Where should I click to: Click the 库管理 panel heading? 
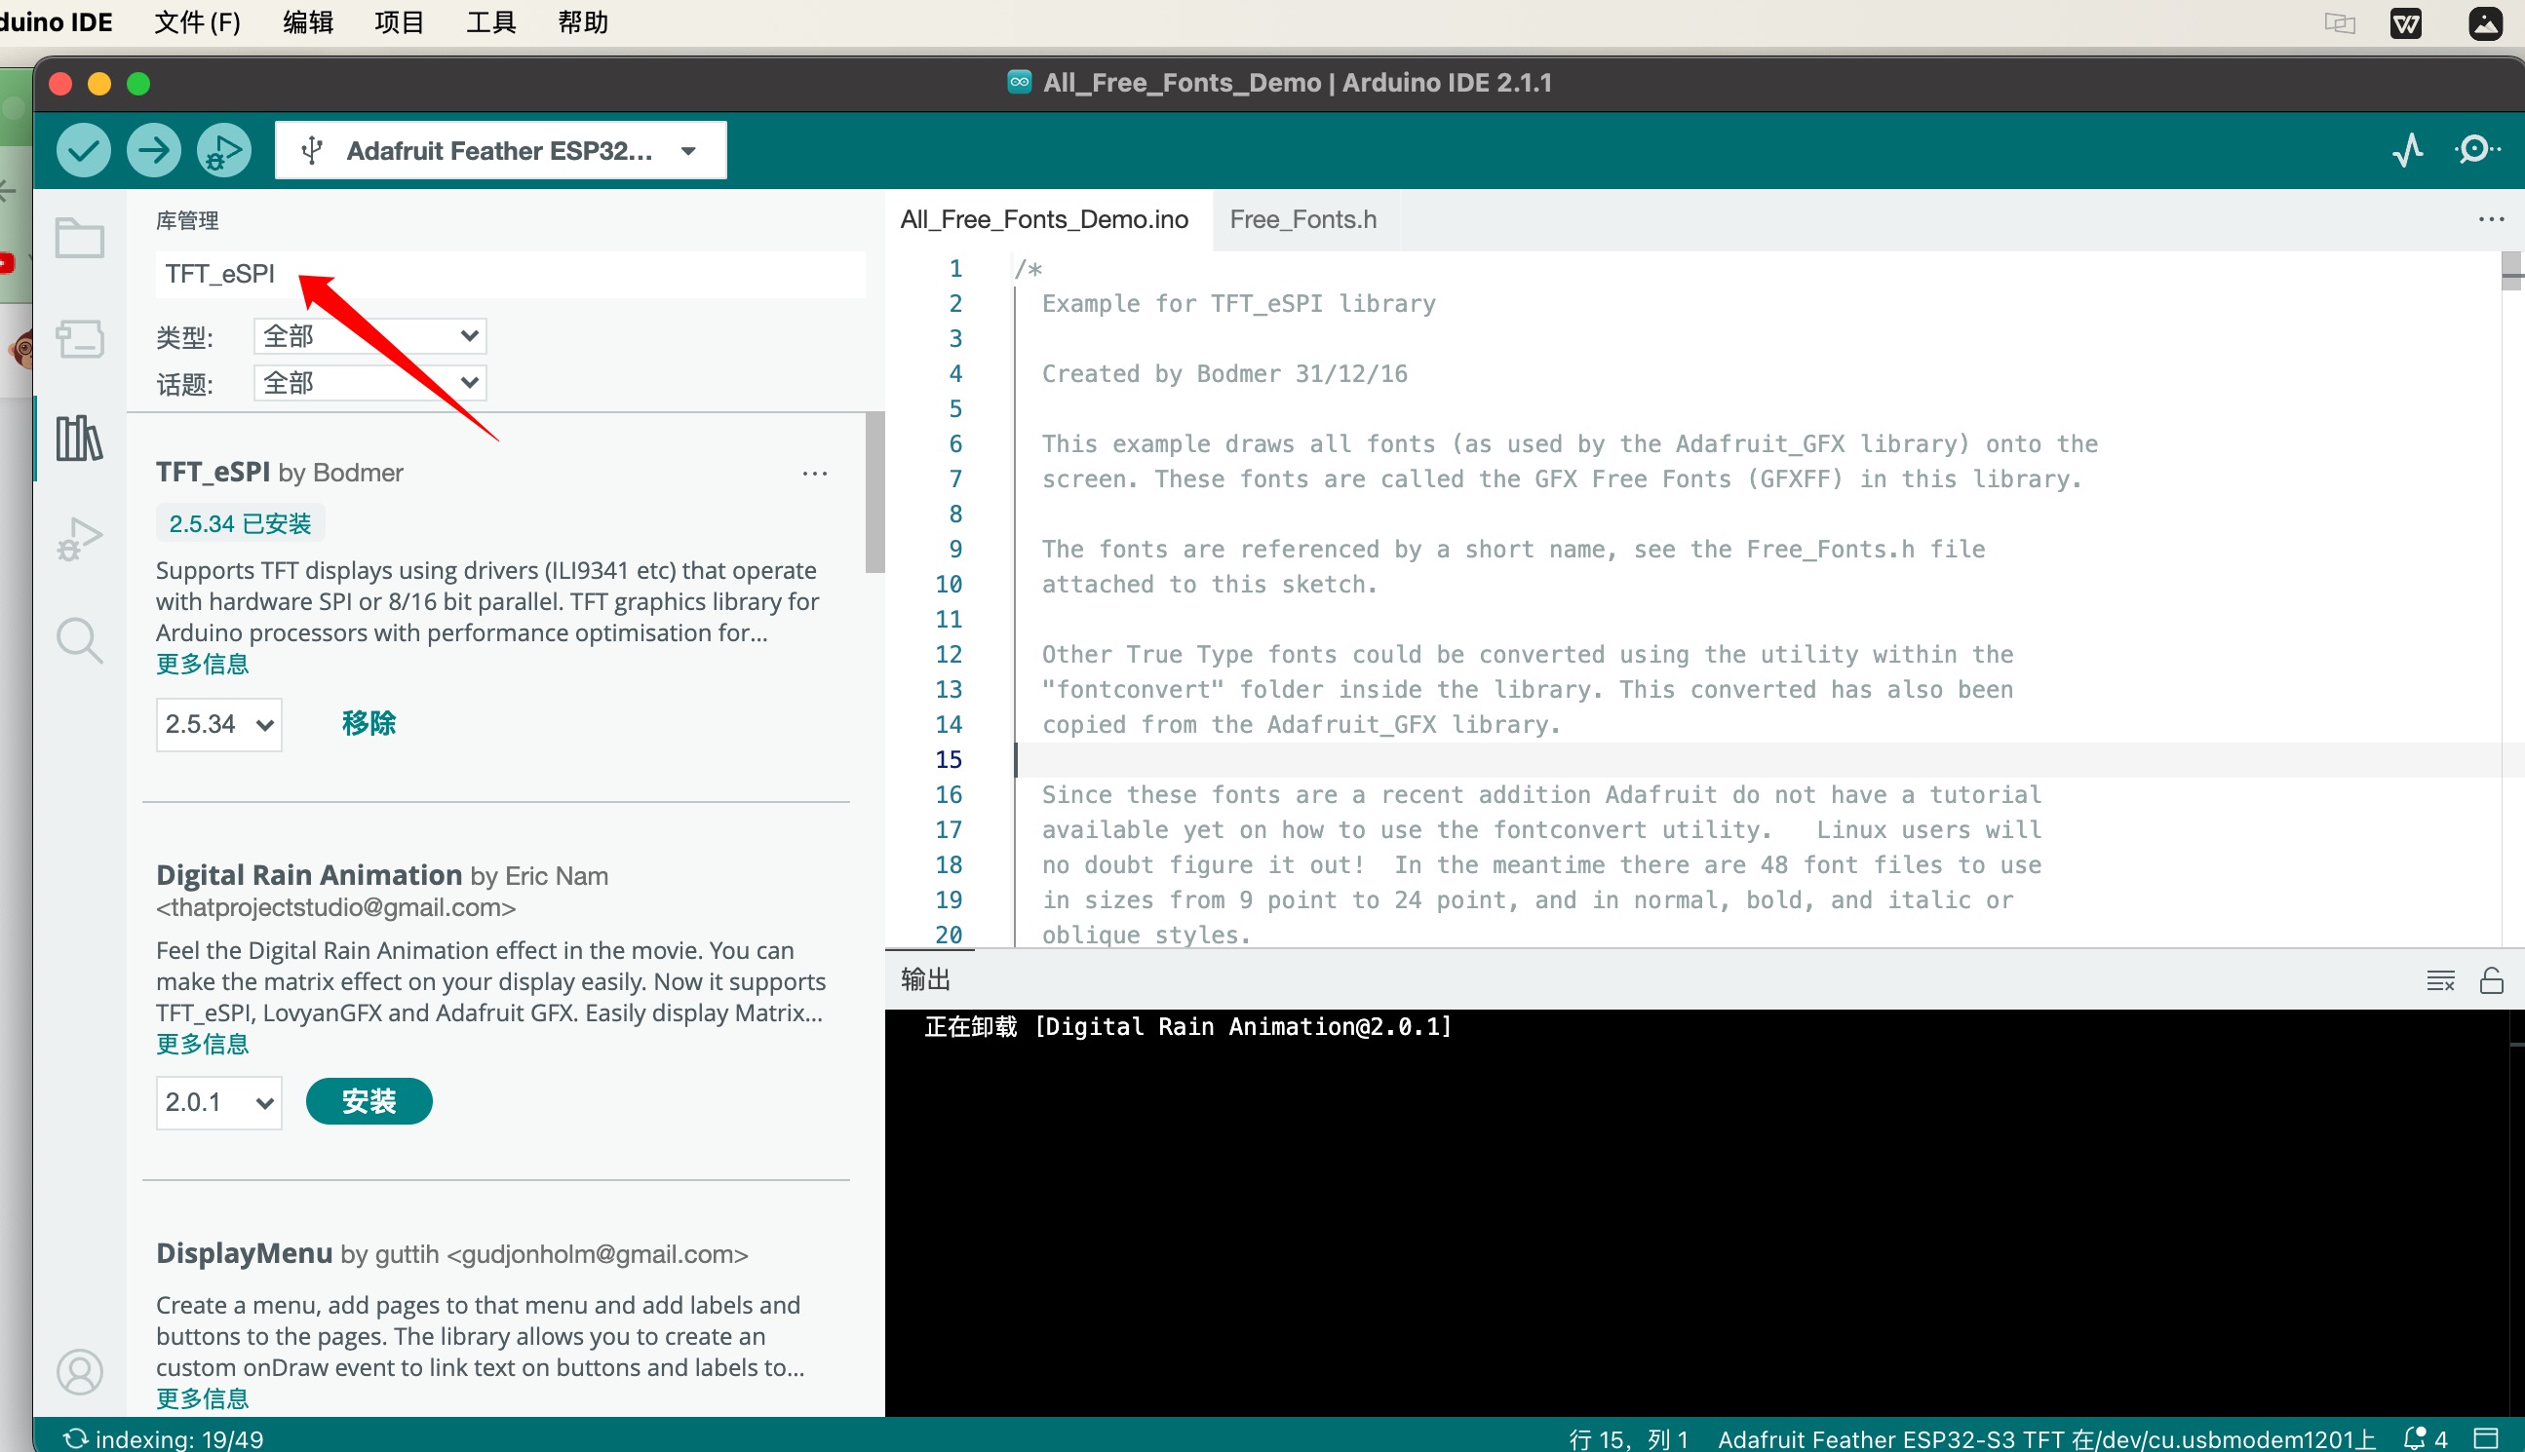click(186, 220)
